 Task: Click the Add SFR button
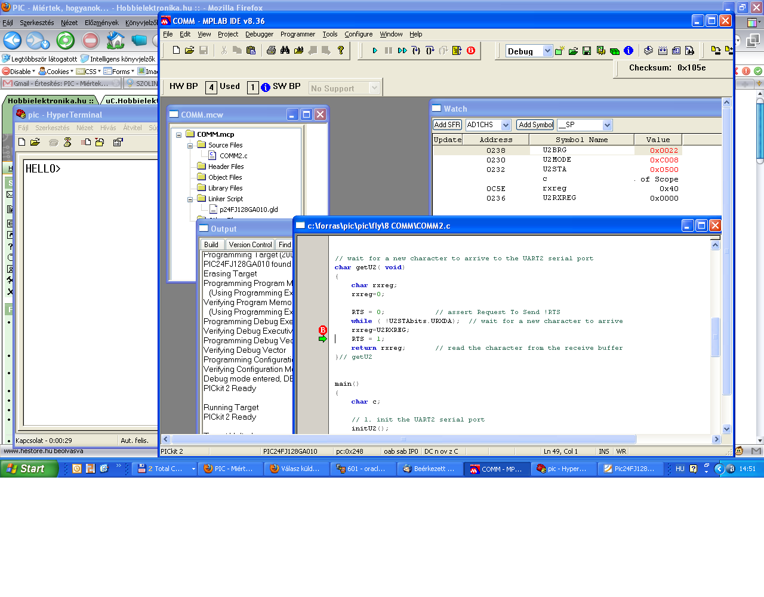tap(447, 125)
